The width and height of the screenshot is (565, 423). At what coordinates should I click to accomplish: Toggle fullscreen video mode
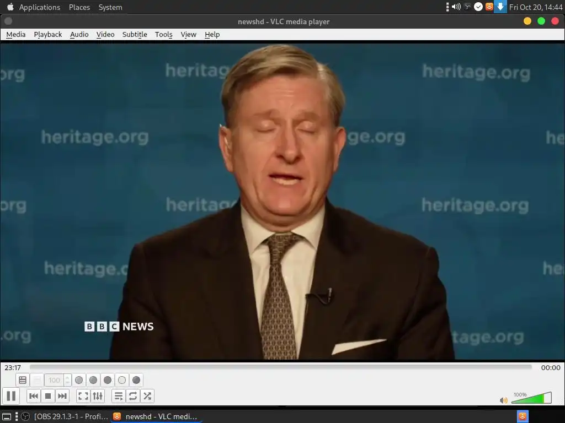[83, 396]
